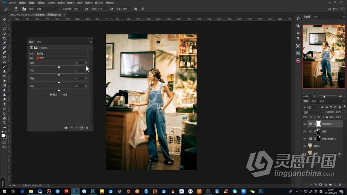The height and width of the screenshot is (195, 347).
Task: Open the Windows Start menu
Action: [x=4, y=191]
